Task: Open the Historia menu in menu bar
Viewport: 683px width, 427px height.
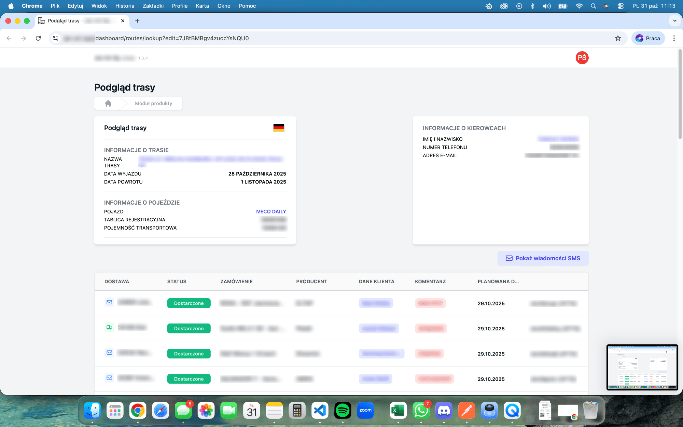Action: pos(125,6)
